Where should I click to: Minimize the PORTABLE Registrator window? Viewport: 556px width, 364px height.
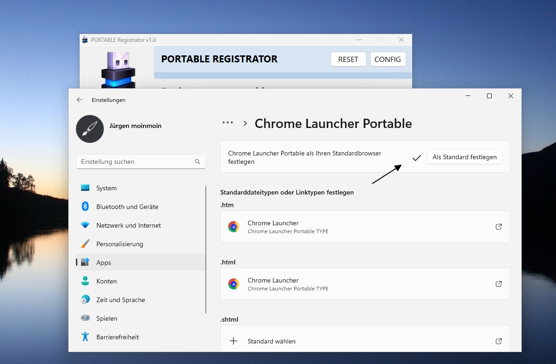click(x=359, y=40)
